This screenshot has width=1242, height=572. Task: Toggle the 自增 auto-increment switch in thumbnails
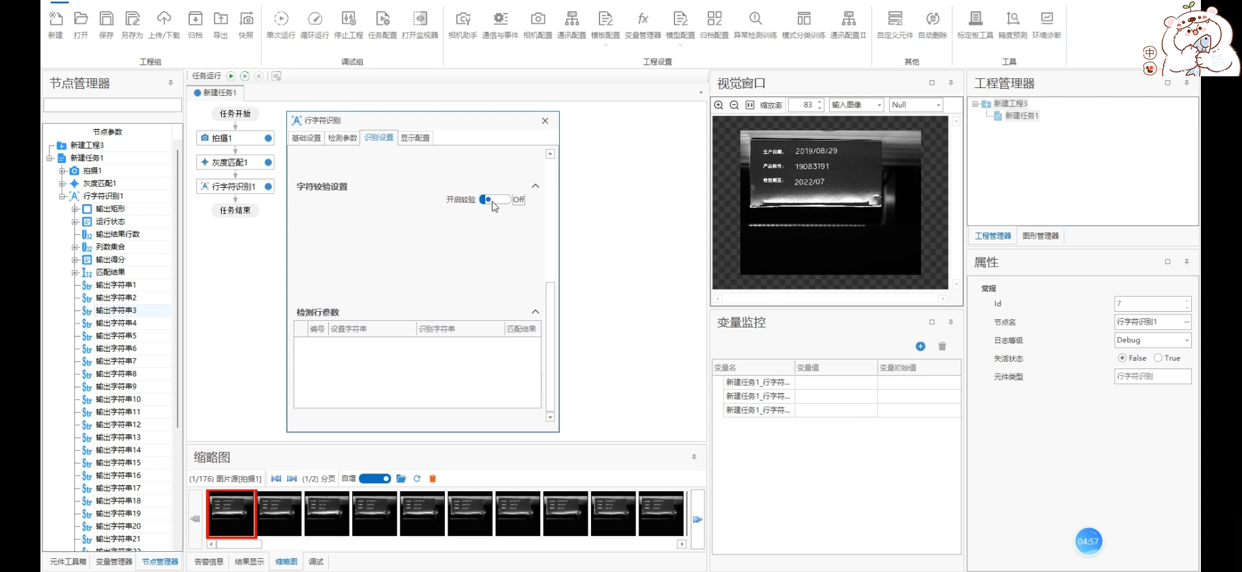point(375,479)
